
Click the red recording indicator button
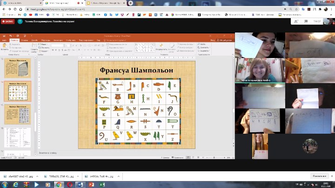(7, 21)
